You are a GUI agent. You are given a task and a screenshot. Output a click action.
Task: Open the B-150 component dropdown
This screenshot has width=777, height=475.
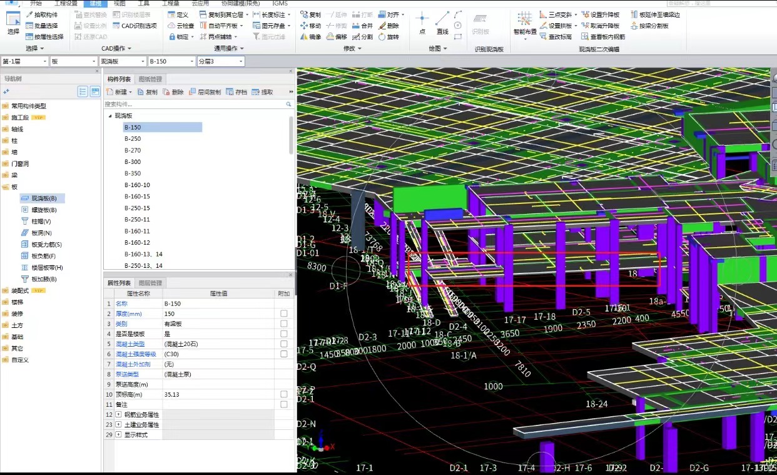pyautogui.click(x=172, y=61)
